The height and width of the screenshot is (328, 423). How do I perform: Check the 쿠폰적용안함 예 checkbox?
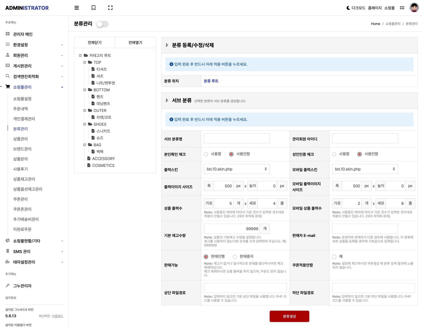point(334,257)
